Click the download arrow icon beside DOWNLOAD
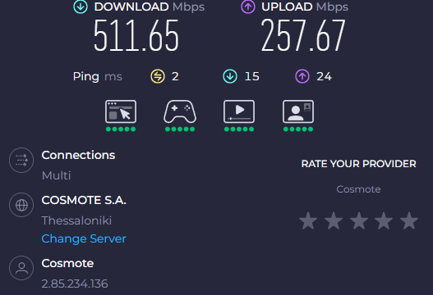Image resolution: width=433 pixels, height=295 pixels. [x=81, y=7]
